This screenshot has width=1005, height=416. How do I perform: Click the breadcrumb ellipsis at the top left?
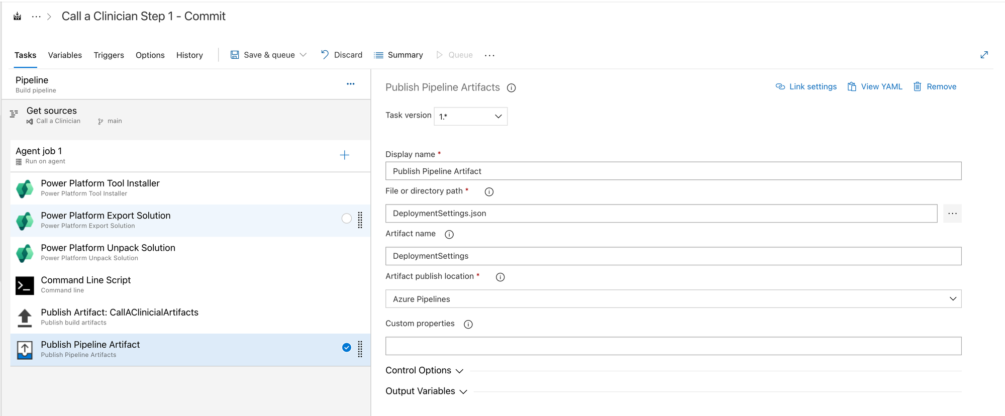pyautogui.click(x=36, y=17)
